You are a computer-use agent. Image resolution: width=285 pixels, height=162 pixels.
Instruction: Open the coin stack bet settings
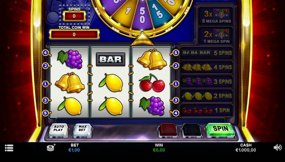click(x=51, y=148)
